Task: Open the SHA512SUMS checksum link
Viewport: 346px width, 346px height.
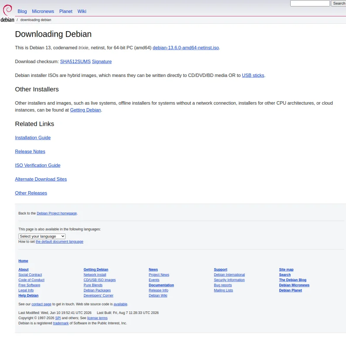Action: (x=75, y=61)
